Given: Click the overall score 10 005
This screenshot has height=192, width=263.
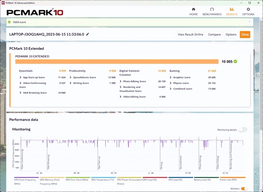Looking at the screenshot, I should coord(227,62).
